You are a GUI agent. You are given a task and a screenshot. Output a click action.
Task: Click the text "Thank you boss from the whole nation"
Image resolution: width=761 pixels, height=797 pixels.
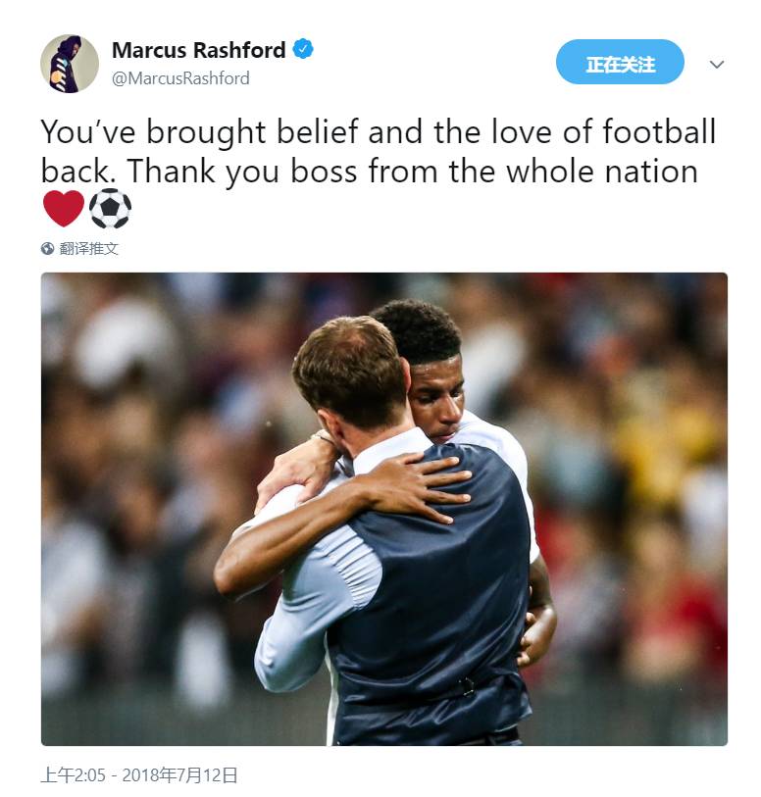coord(412,172)
